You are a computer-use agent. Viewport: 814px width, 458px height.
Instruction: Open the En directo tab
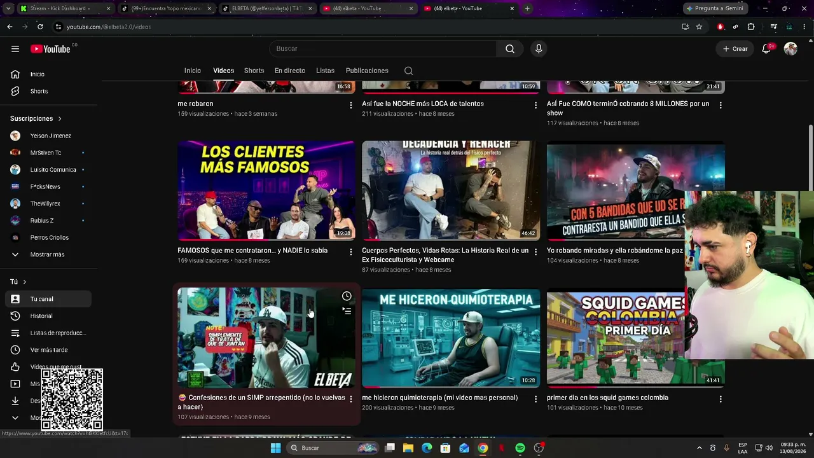(x=290, y=71)
